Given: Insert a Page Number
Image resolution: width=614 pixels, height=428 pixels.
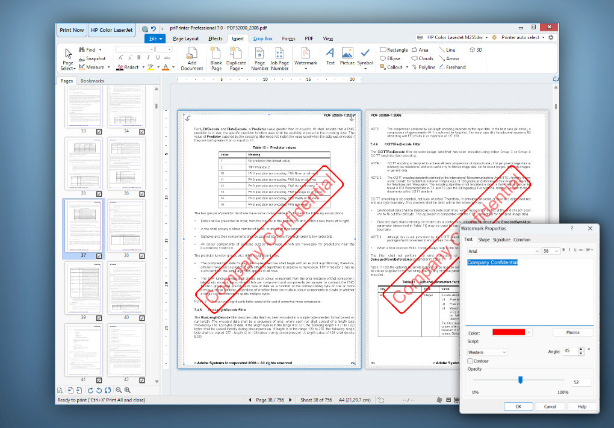Looking at the screenshot, I should pos(259,58).
